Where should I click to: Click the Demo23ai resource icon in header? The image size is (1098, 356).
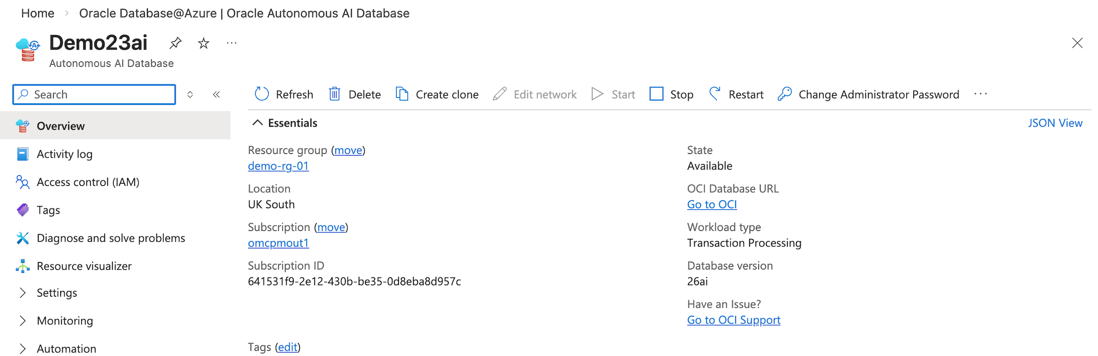[27, 50]
